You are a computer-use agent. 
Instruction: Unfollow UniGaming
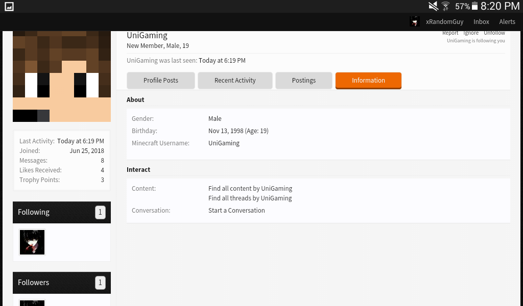tap(494, 33)
